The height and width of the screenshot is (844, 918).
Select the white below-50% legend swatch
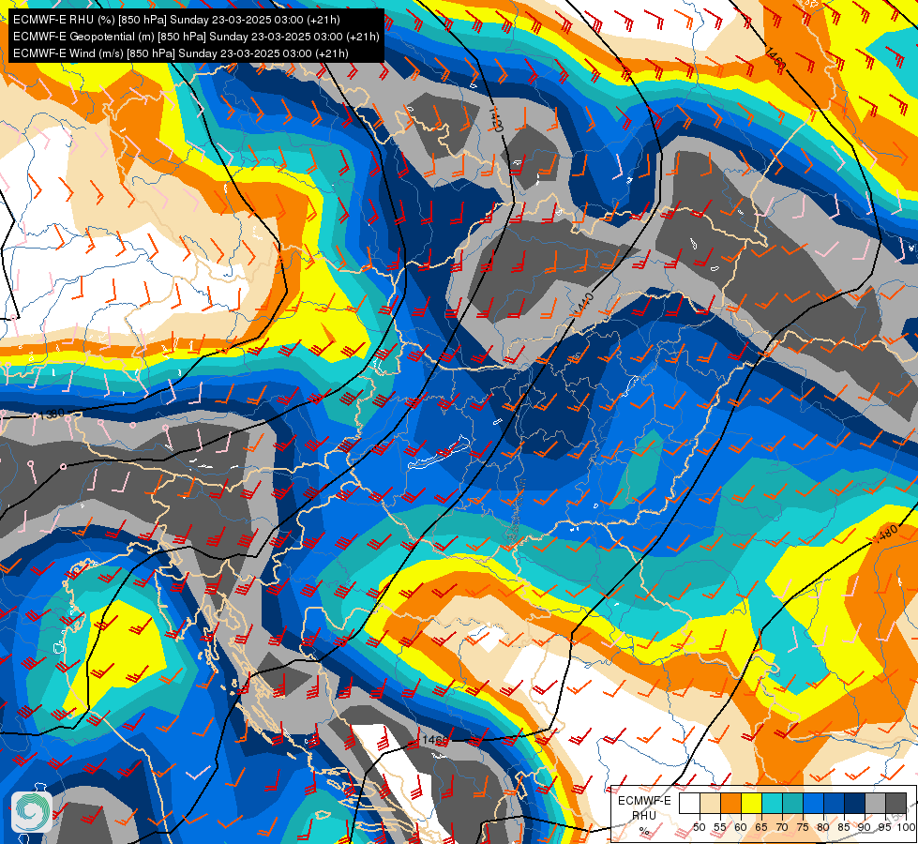point(689,803)
